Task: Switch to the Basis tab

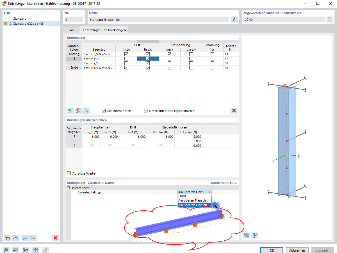Action: tap(72, 30)
